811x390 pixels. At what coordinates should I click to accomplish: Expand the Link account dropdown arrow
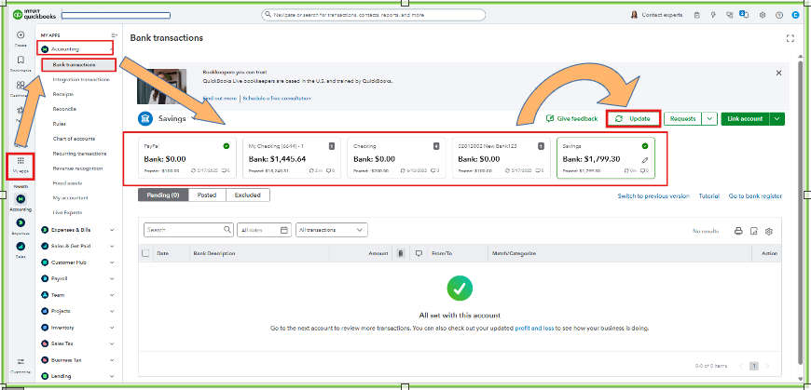[x=777, y=119]
